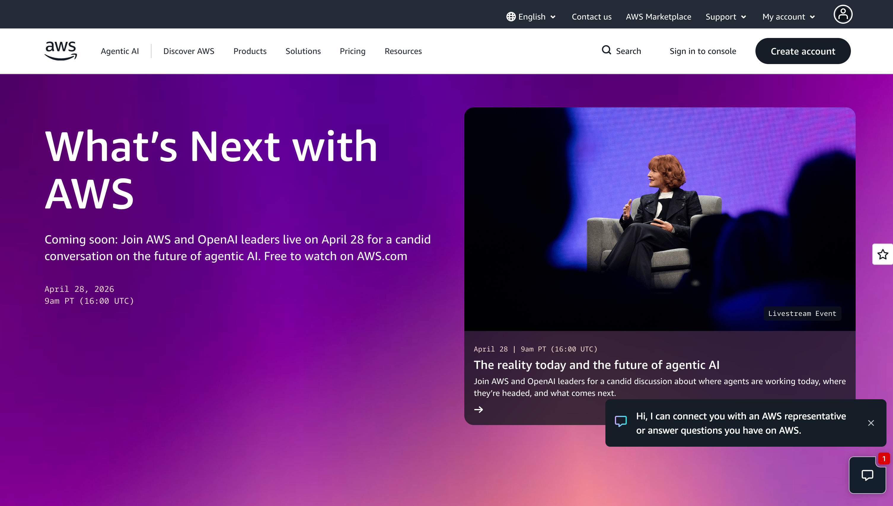Click the AWS logo

tap(61, 51)
